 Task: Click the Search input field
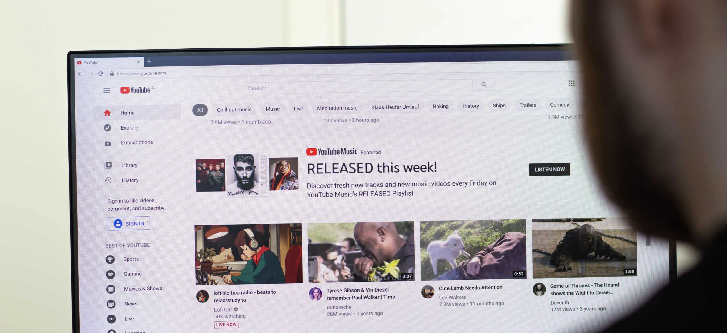358,86
